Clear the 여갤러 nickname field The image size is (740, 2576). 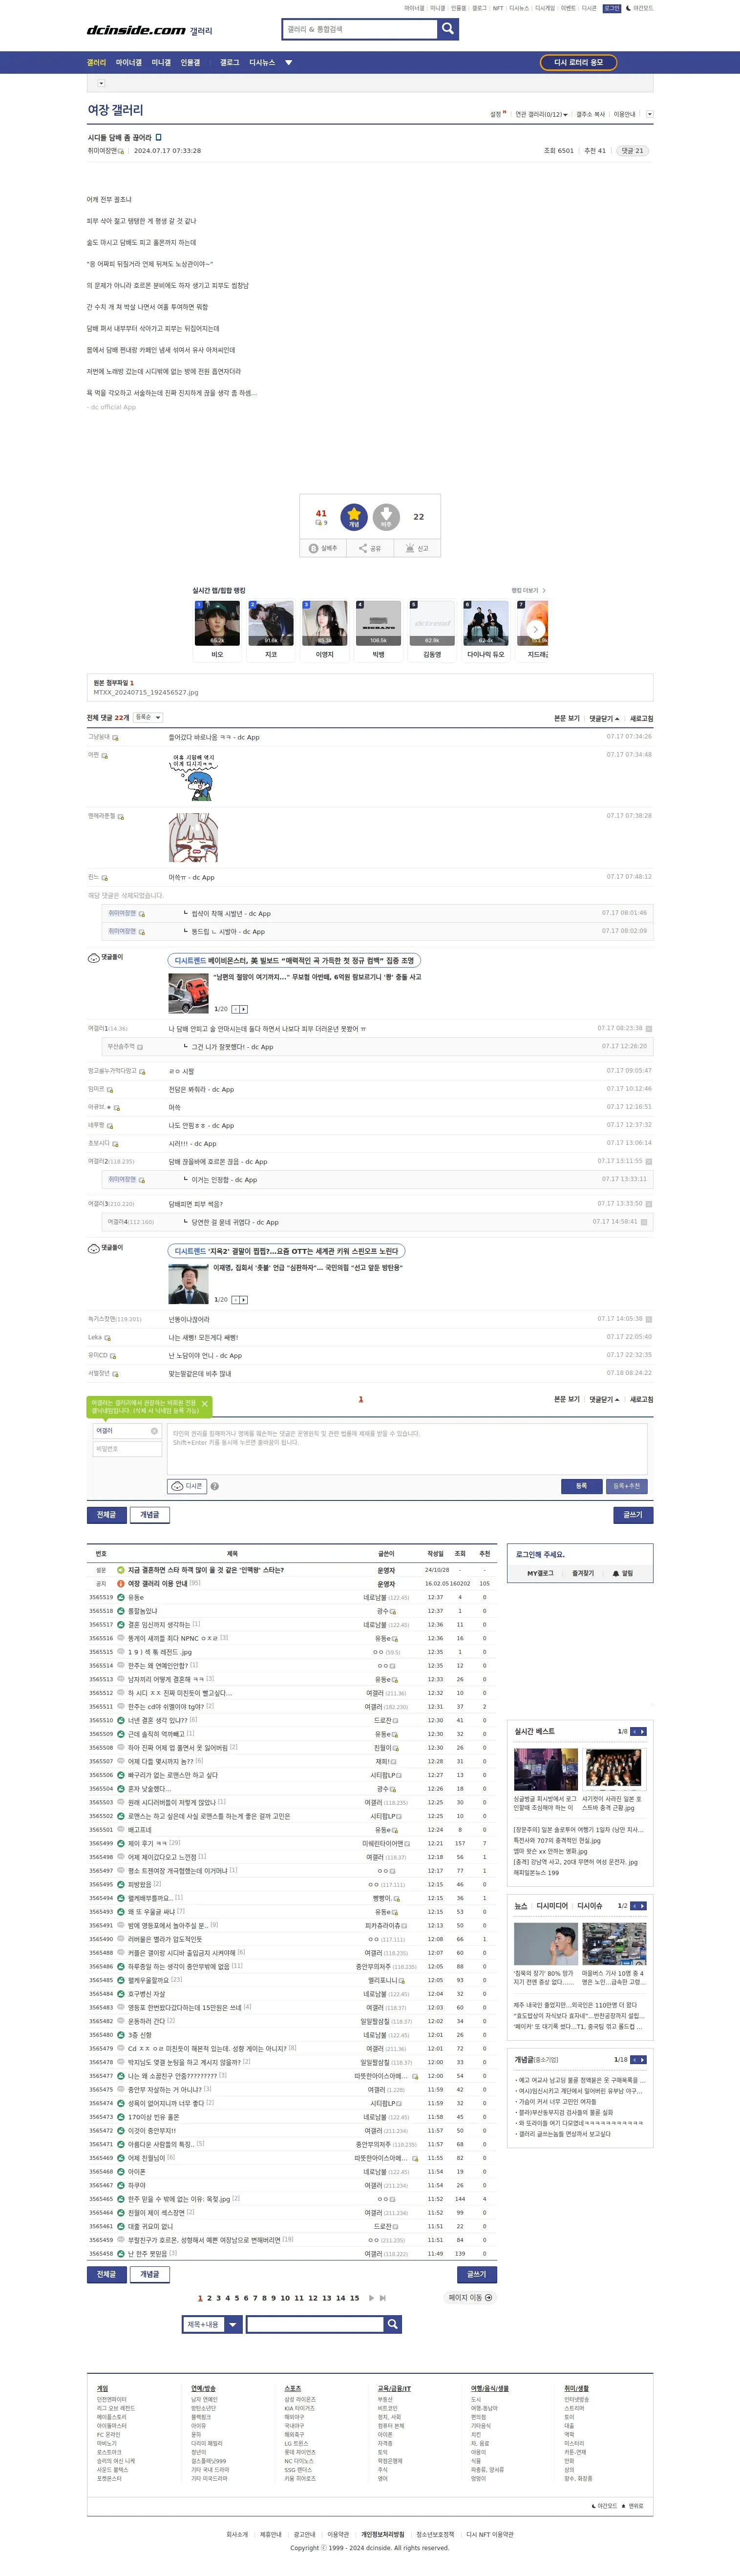pos(154,1431)
